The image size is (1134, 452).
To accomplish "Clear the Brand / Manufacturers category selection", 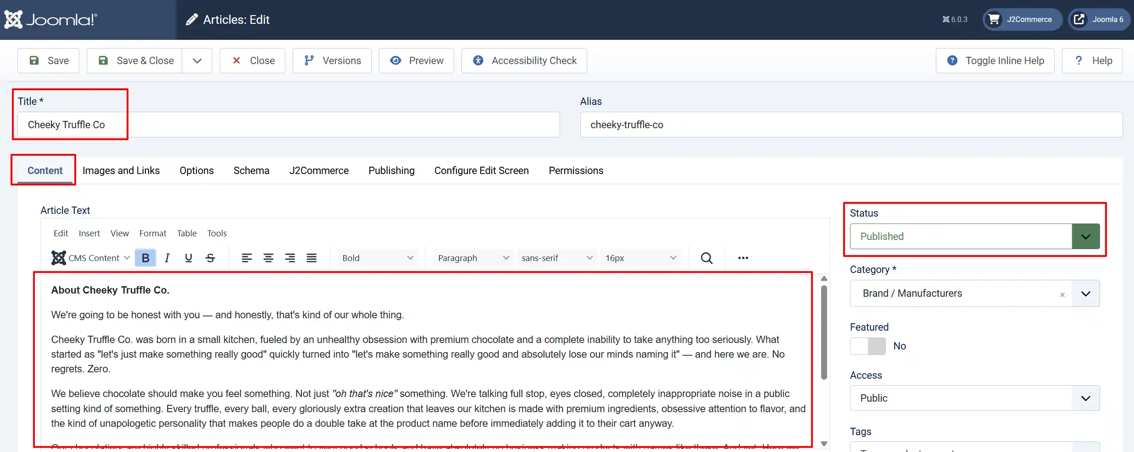I will coord(1062,295).
